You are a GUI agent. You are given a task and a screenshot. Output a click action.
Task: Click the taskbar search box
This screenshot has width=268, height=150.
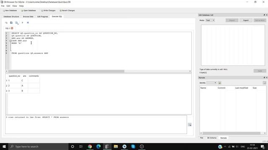[x=38, y=146]
